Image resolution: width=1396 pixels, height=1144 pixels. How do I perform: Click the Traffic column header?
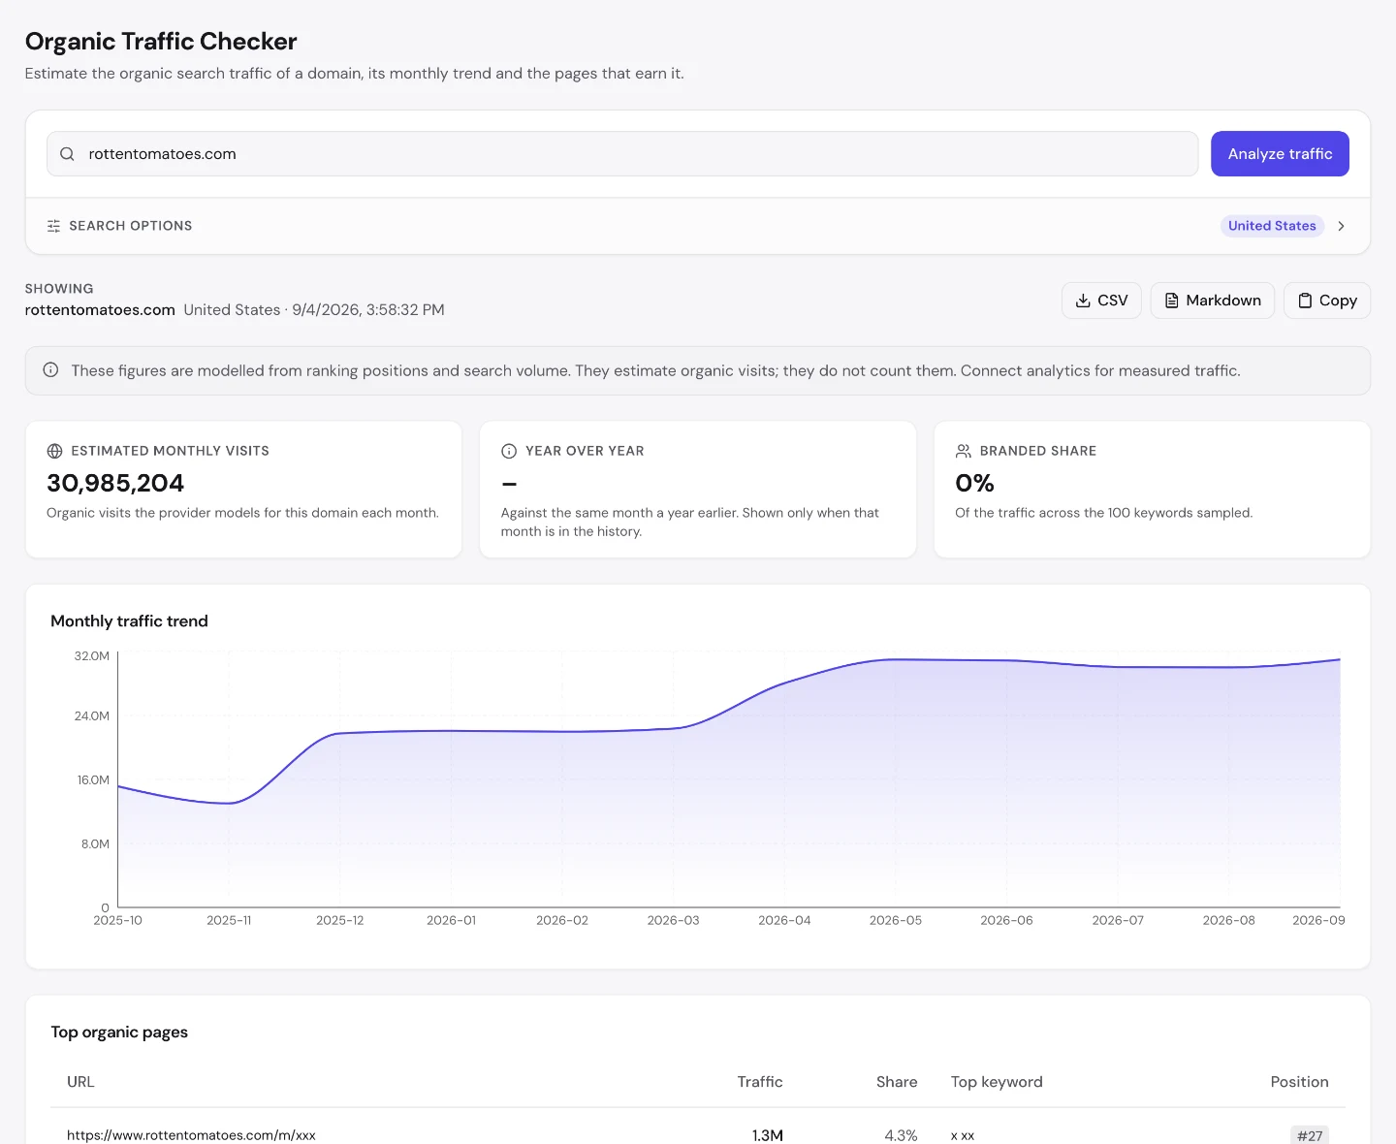click(760, 1082)
